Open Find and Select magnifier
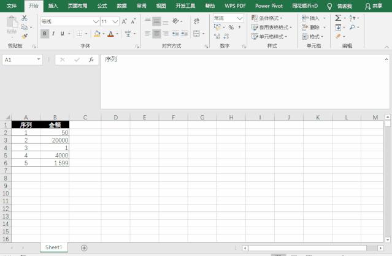Viewport: 392px width, 256px height. tap(352, 27)
